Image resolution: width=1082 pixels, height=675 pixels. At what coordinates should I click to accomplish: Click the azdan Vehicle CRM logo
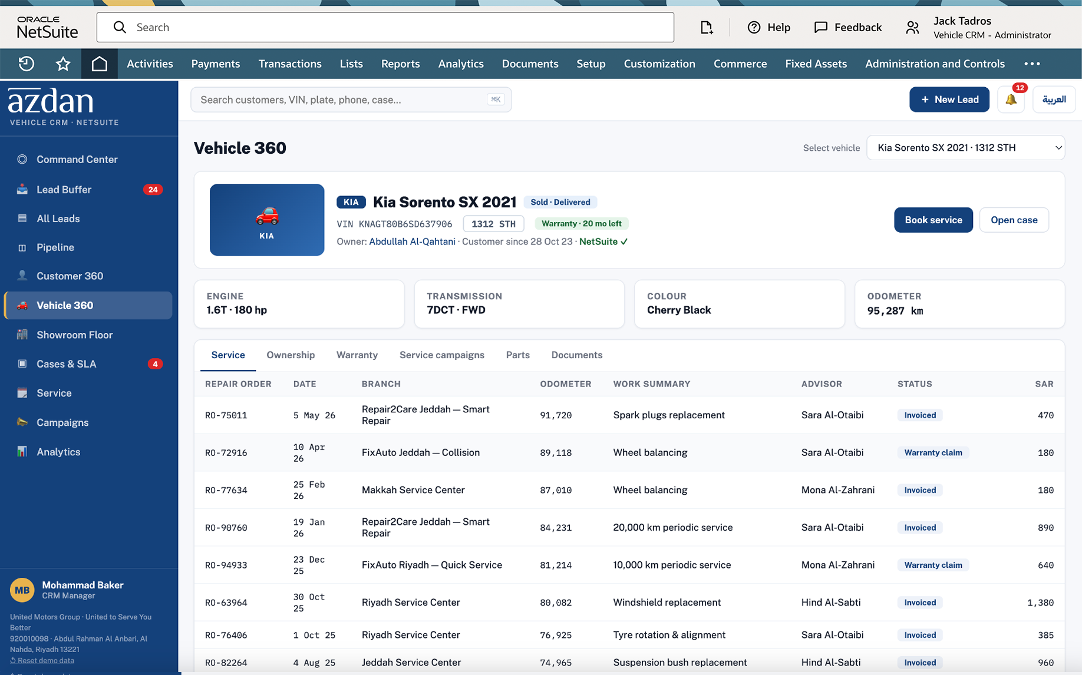pos(64,107)
